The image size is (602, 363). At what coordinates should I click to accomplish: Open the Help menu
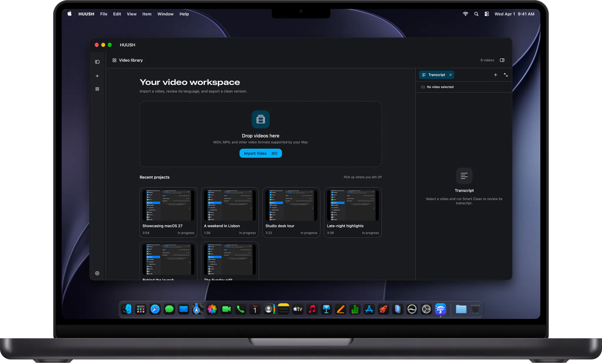coord(184,14)
